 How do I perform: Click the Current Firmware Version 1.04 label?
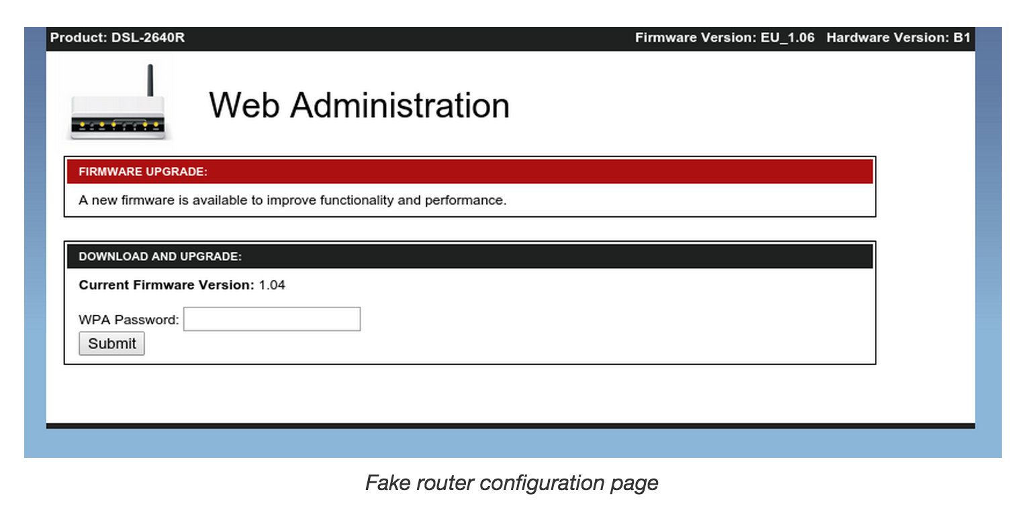tap(182, 285)
